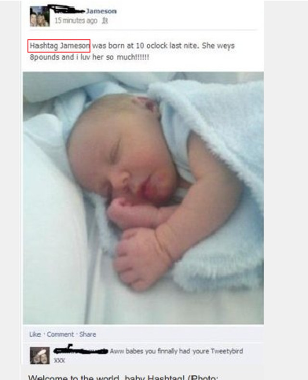Open the sleeping baby photo
Screen dimensions: 308x380
(x=143, y=198)
